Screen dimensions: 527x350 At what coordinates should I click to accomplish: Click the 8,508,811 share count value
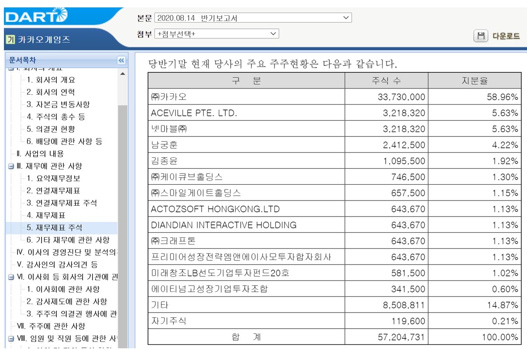click(x=404, y=306)
